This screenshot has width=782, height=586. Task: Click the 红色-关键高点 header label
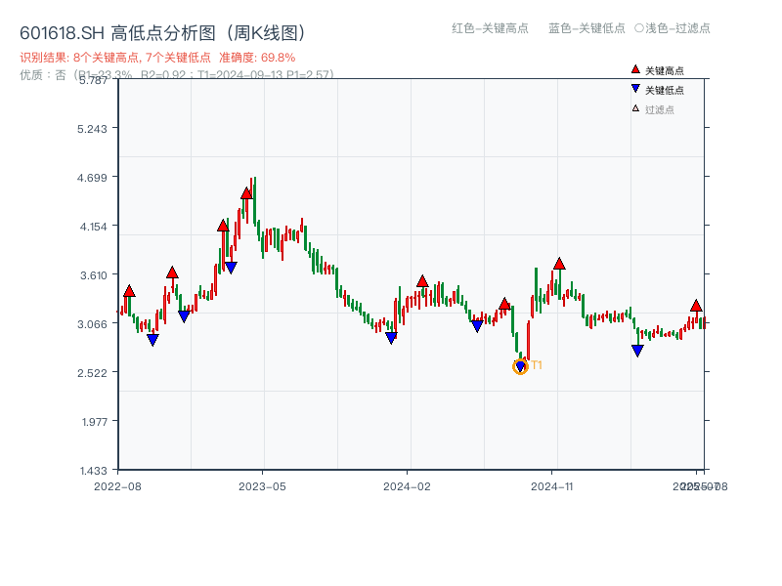coord(490,28)
